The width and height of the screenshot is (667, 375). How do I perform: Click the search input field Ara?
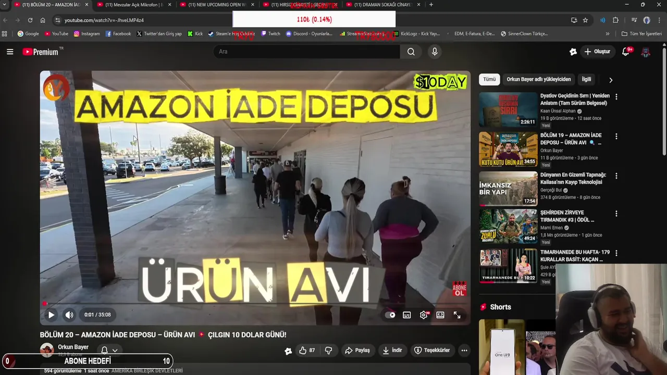click(x=306, y=52)
